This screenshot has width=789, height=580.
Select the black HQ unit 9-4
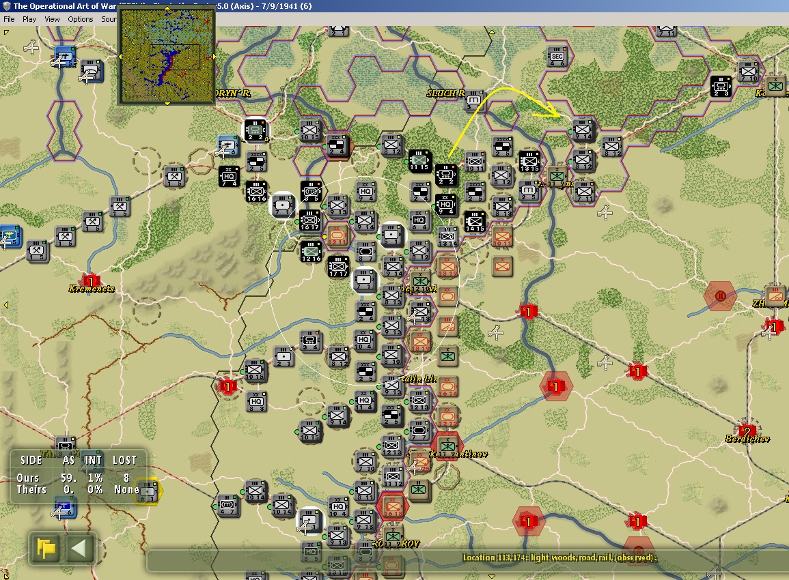pyautogui.click(x=445, y=205)
